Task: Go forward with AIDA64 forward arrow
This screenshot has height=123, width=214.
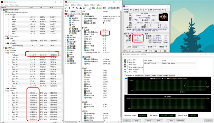Action: [70, 8]
